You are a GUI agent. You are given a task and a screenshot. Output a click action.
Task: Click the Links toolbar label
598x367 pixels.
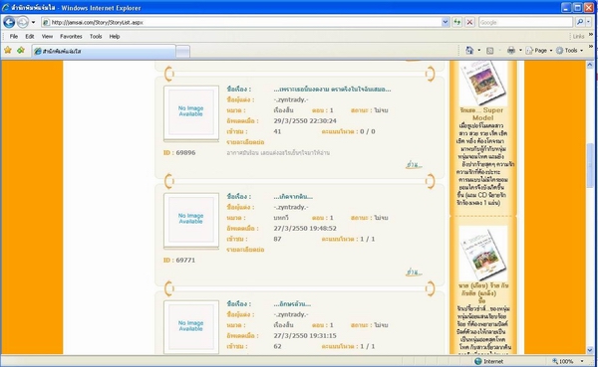click(578, 37)
